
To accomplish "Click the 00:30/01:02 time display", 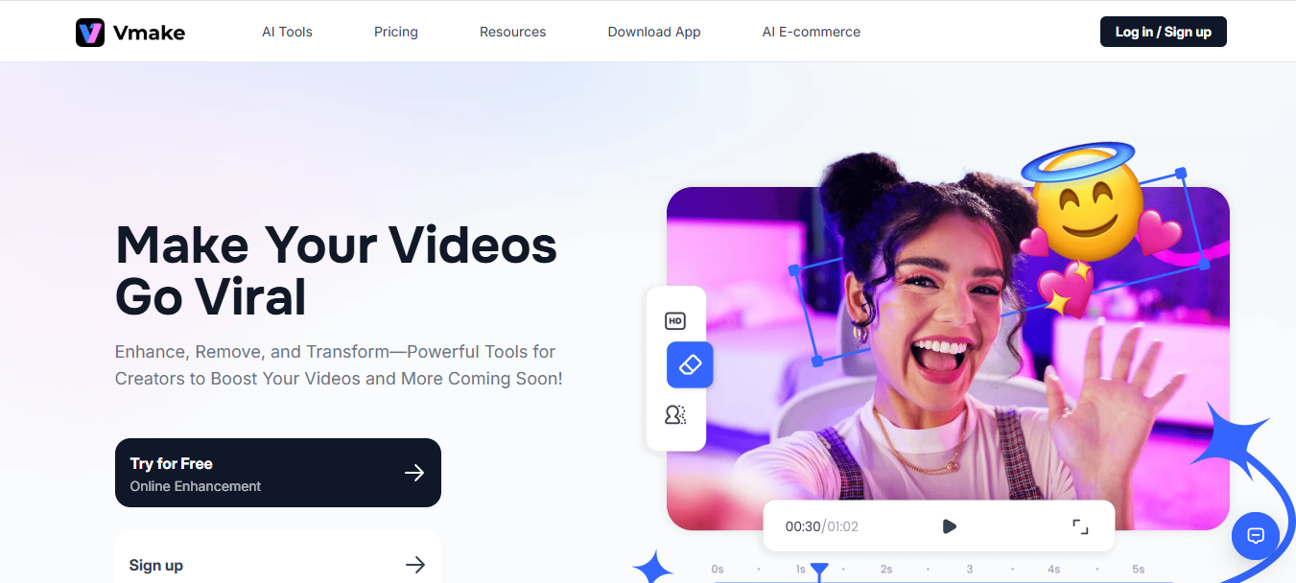I will pos(821,526).
